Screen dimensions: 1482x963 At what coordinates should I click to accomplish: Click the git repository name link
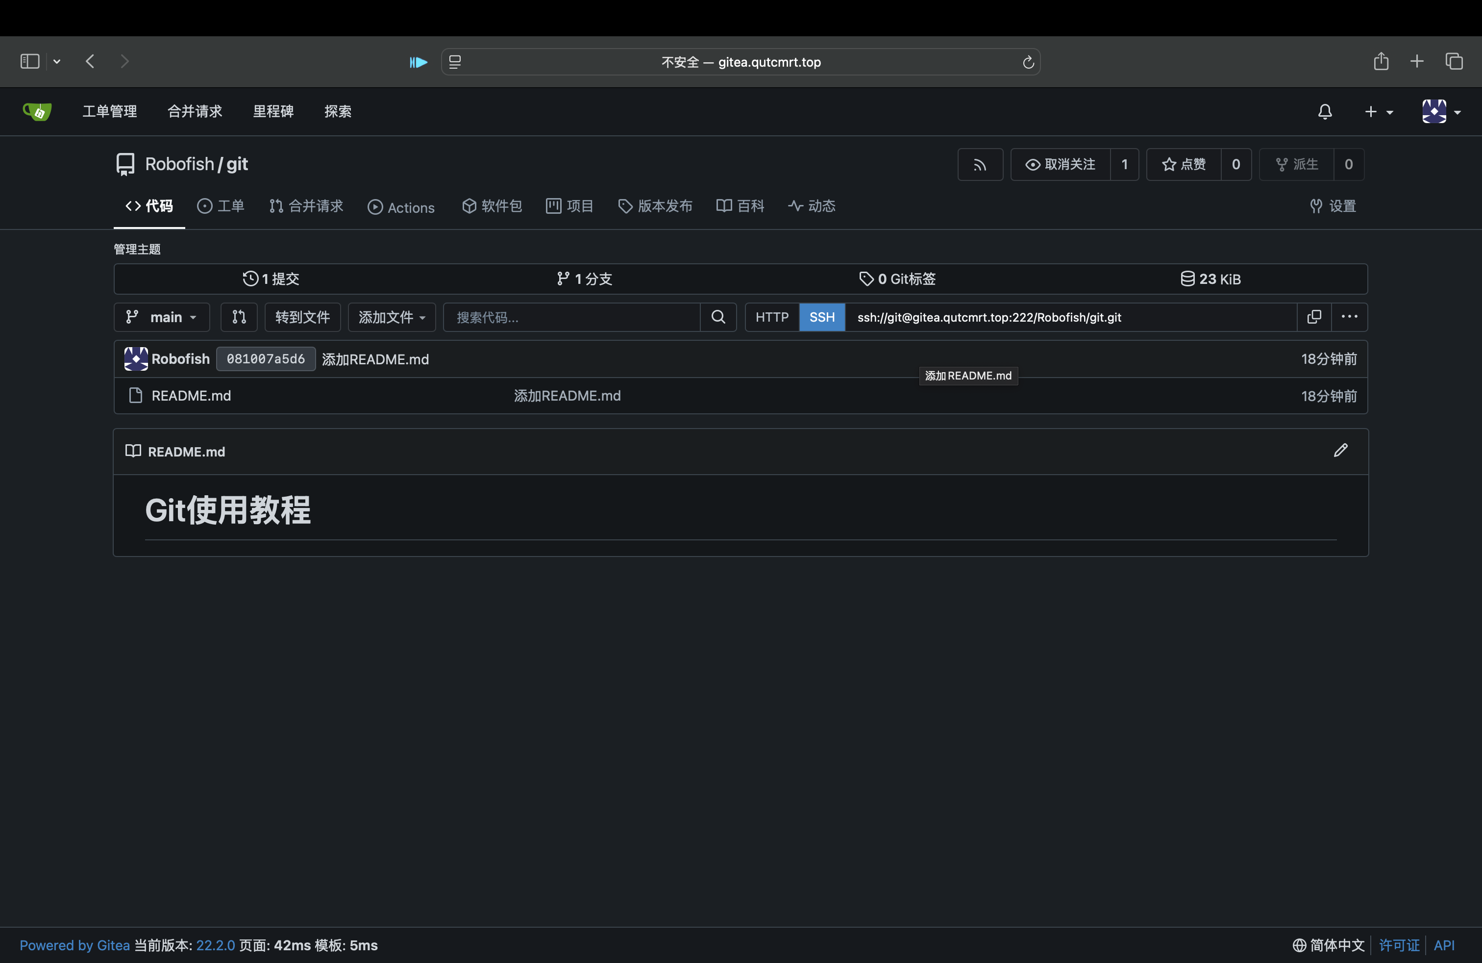tap(237, 164)
